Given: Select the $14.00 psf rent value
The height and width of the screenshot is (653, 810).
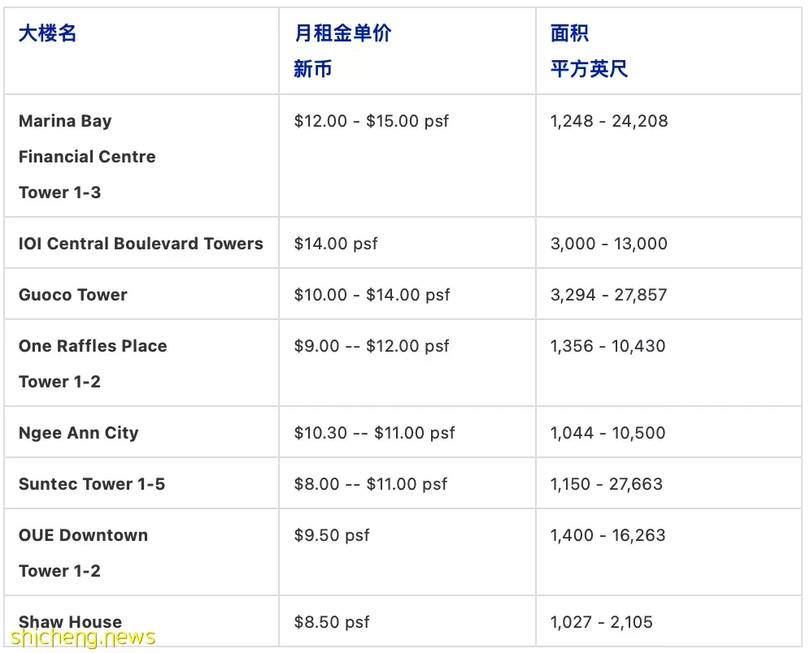Looking at the screenshot, I should pyautogui.click(x=336, y=244).
